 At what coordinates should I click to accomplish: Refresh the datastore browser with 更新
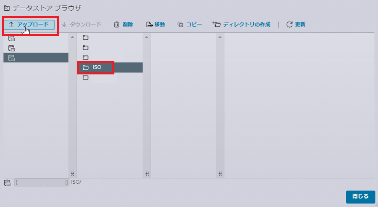296,25
